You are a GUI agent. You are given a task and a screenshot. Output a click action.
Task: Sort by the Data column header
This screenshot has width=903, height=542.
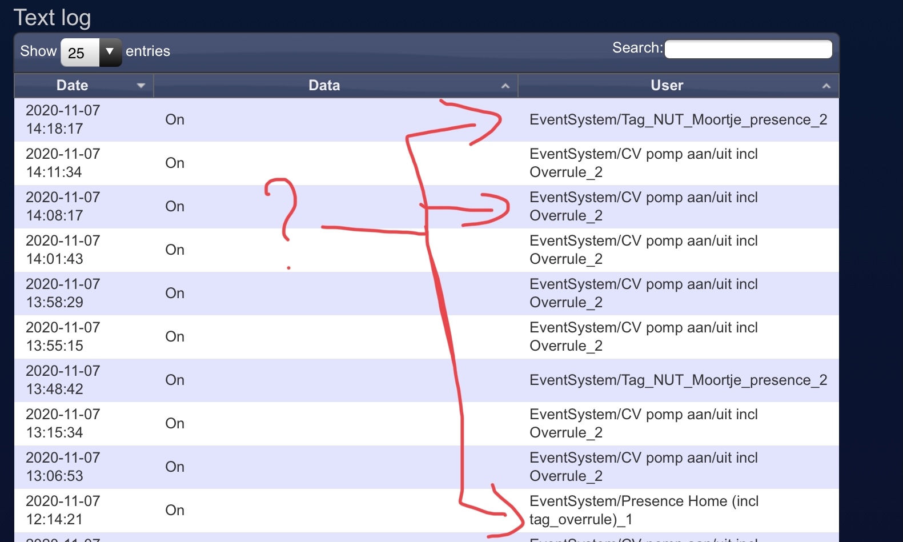coord(335,86)
